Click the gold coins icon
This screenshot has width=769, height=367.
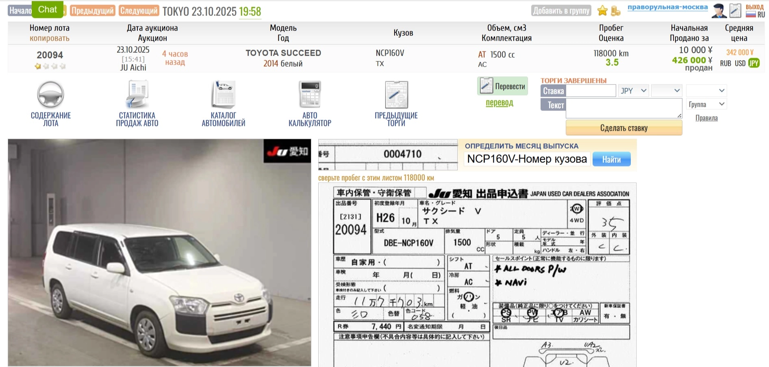616,11
